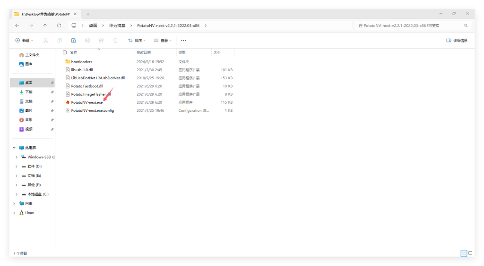
Task: Open the 新建 dropdown menu
Action: pyautogui.click(x=24, y=41)
